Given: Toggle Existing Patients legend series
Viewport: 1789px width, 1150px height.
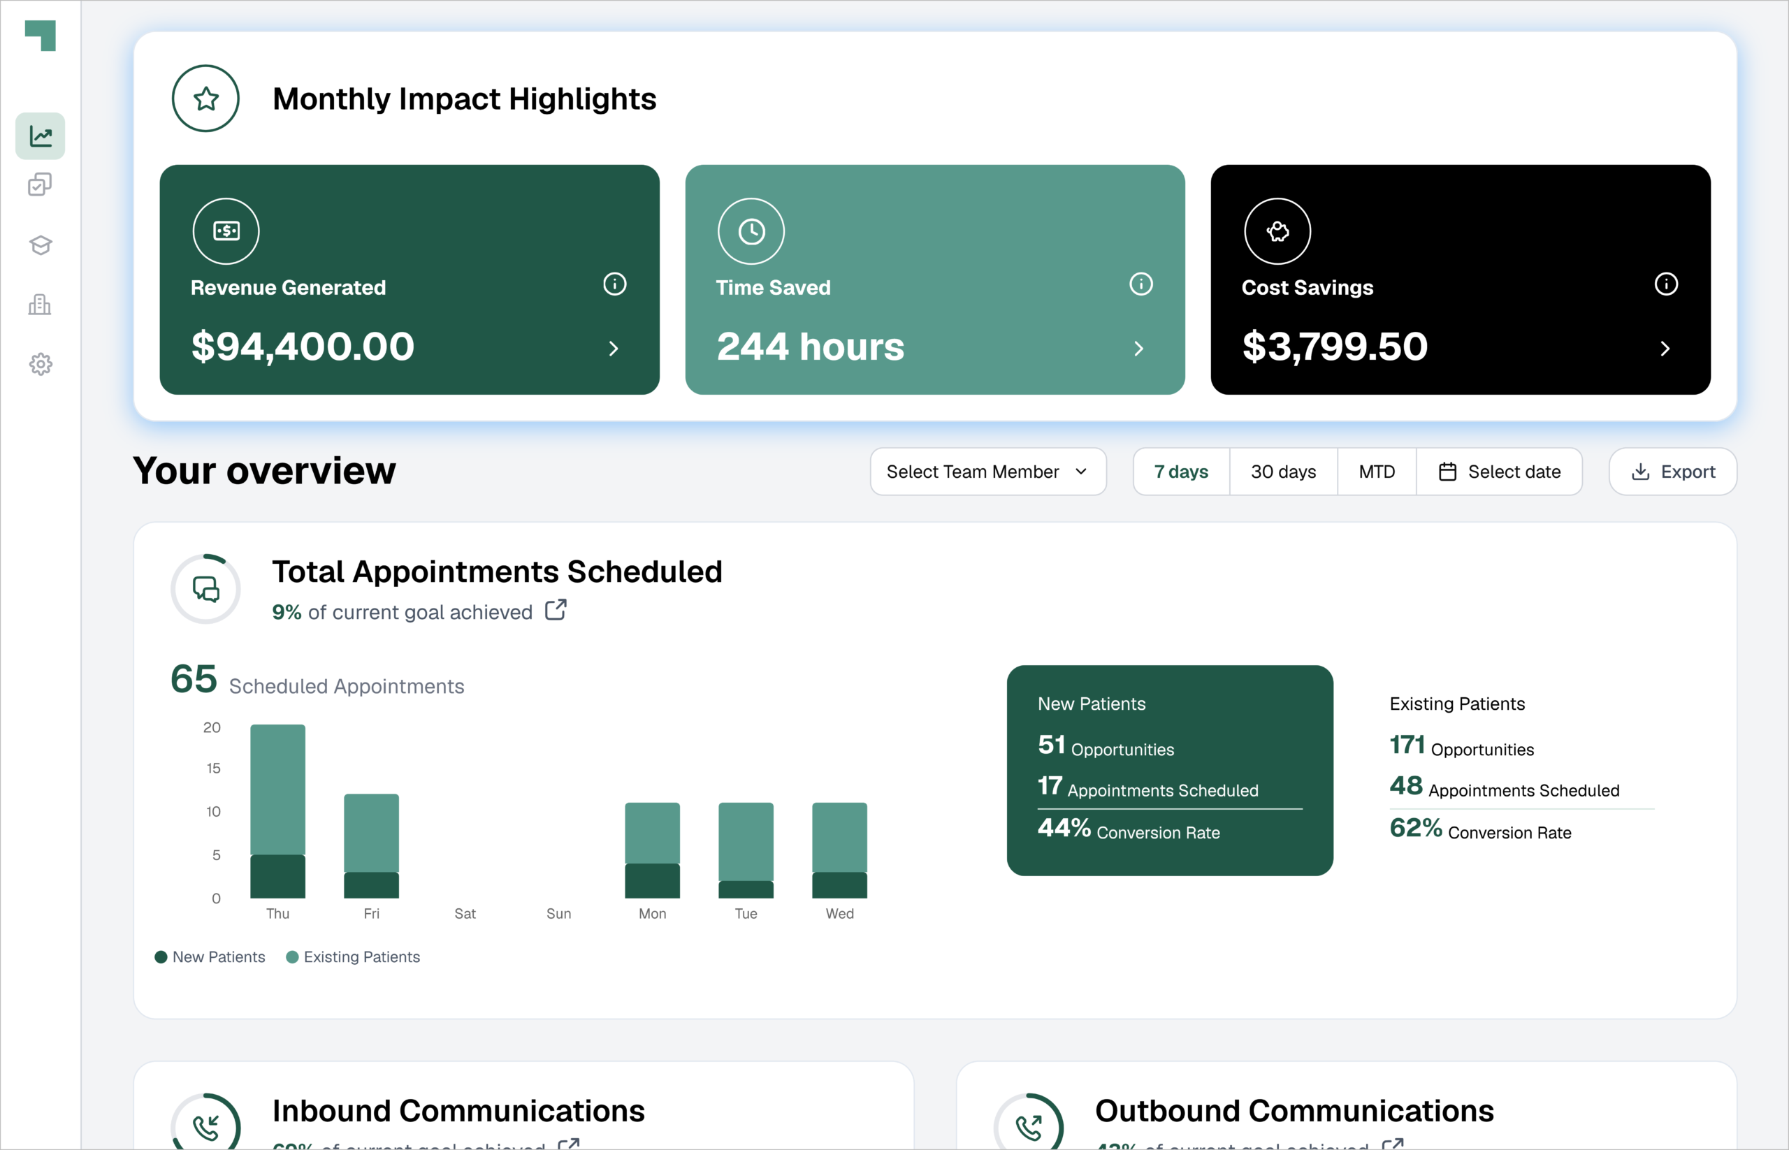Looking at the screenshot, I should pyautogui.click(x=354, y=956).
